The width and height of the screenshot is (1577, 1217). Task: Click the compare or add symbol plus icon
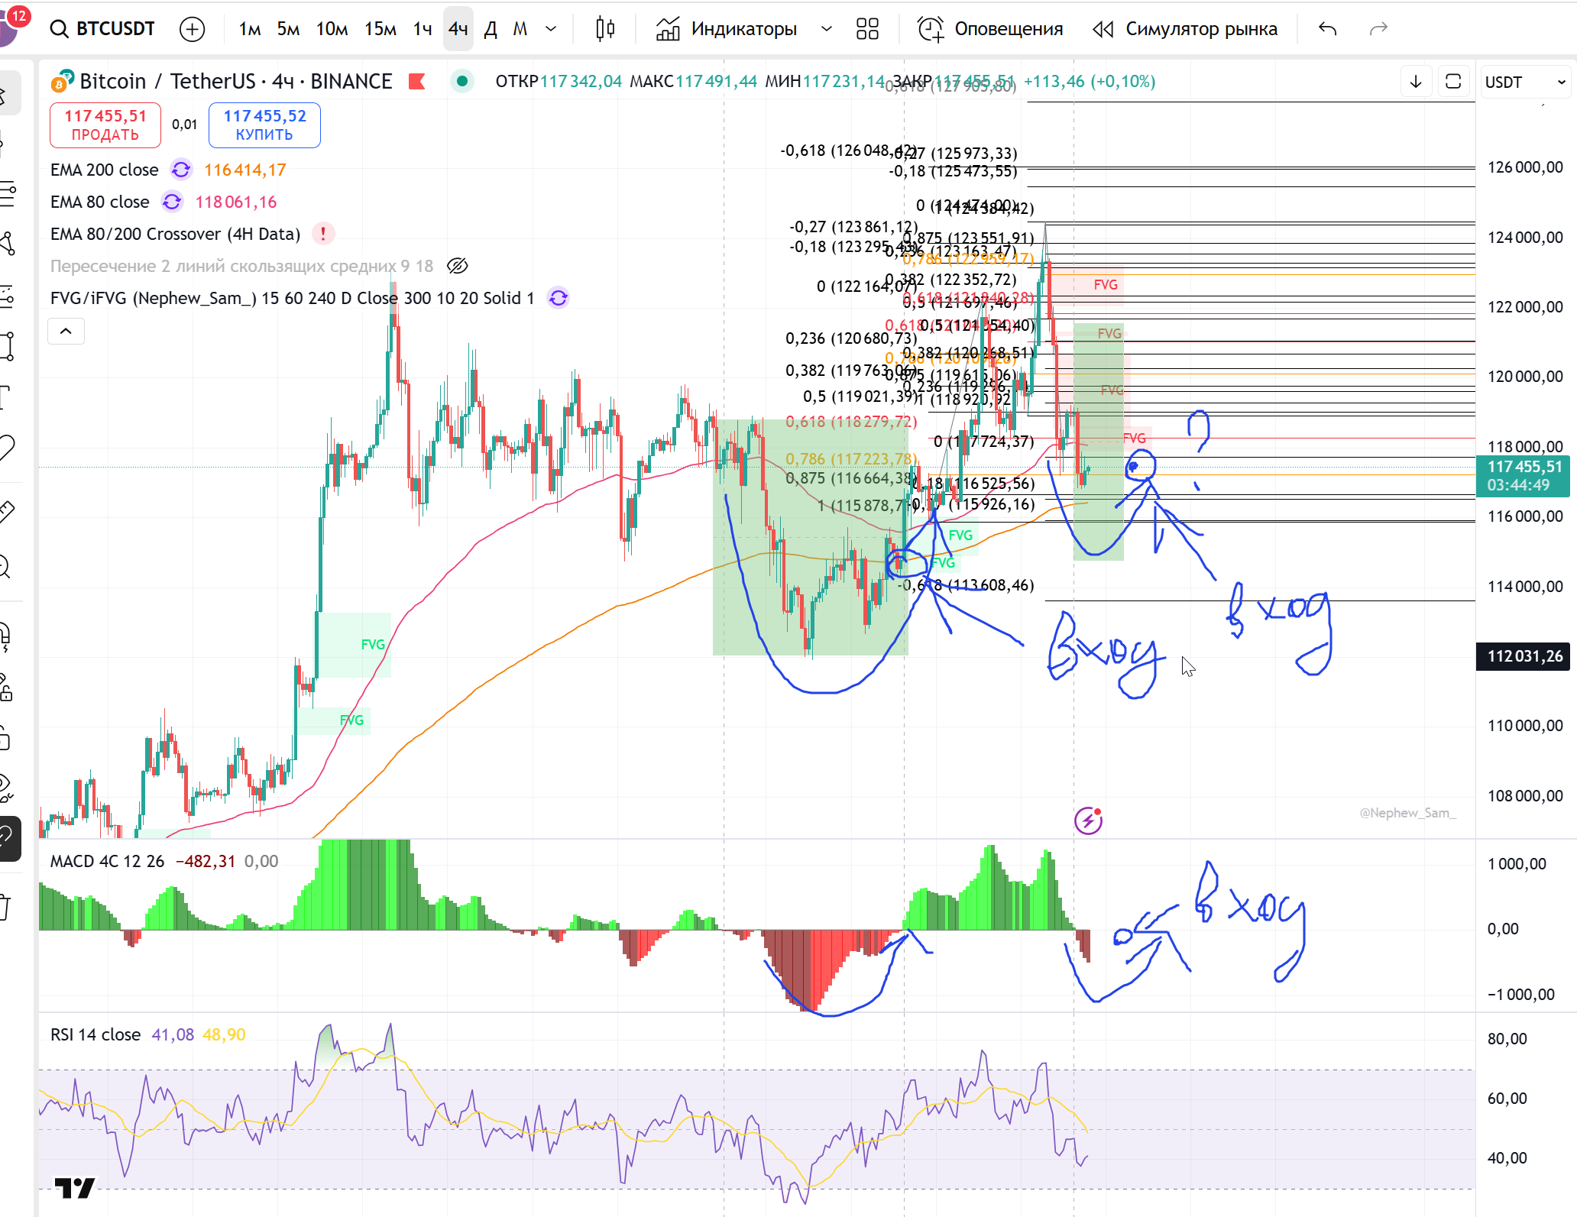(192, 29)
